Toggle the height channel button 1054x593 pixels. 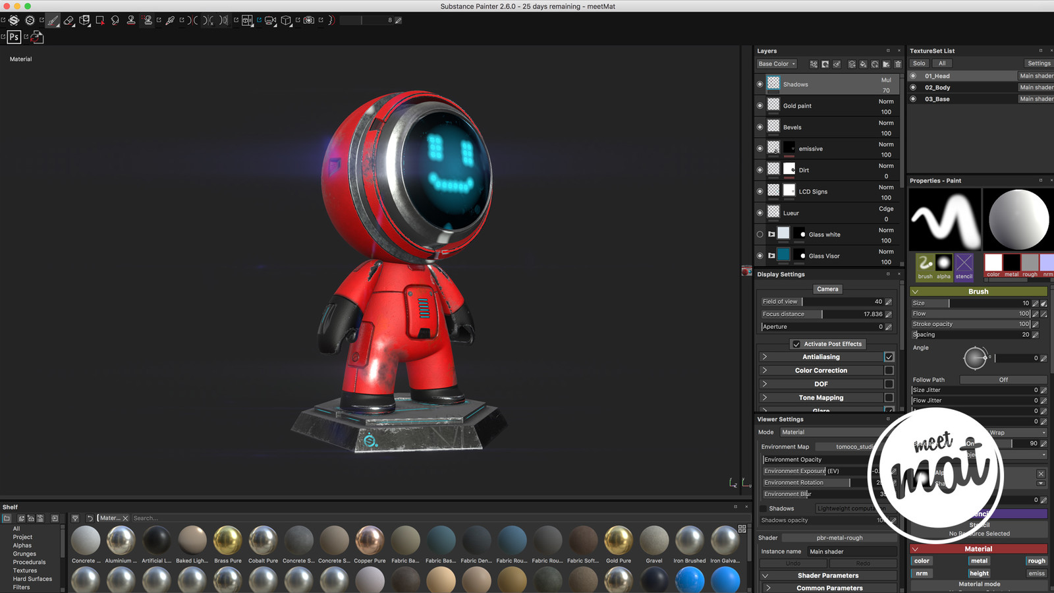point(979,573)
